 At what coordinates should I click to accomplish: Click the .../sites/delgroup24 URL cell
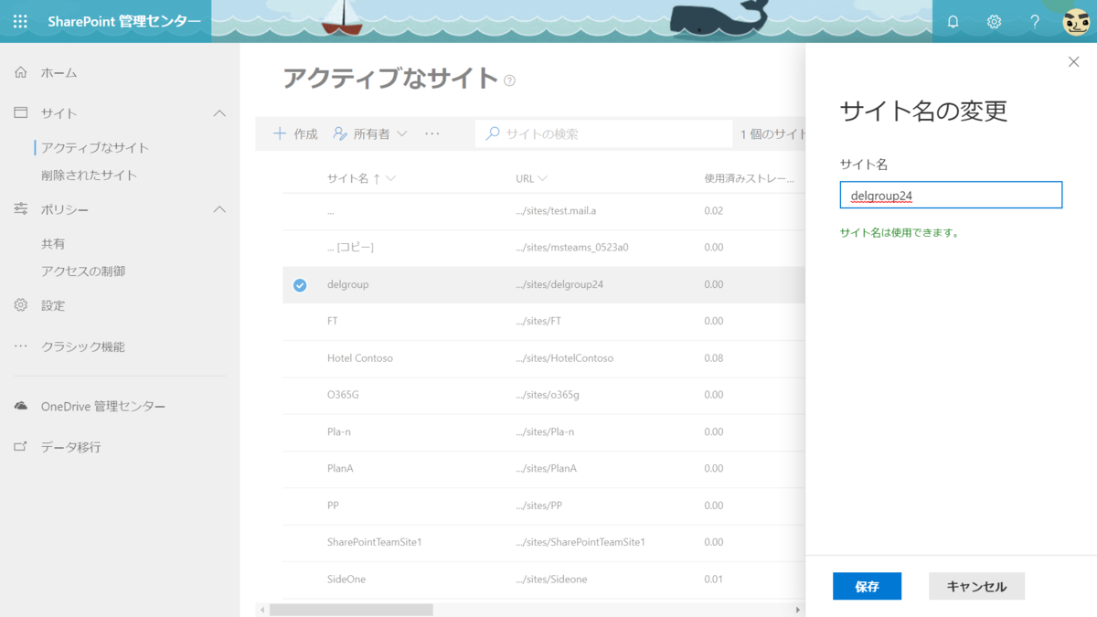559,284
